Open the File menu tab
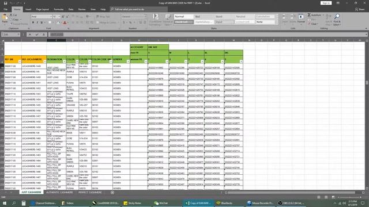369x207 pixels. tap(6, 9)
